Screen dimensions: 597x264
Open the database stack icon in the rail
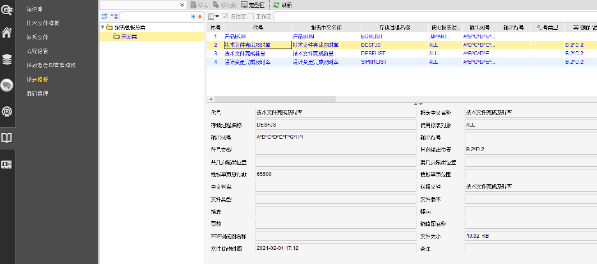pos(7,60)
